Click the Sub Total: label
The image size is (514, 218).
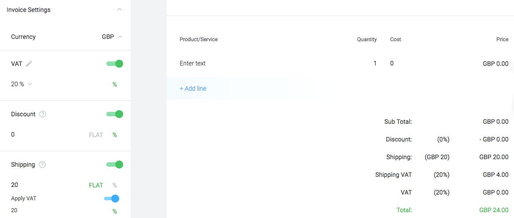click(x=398, y=122)
